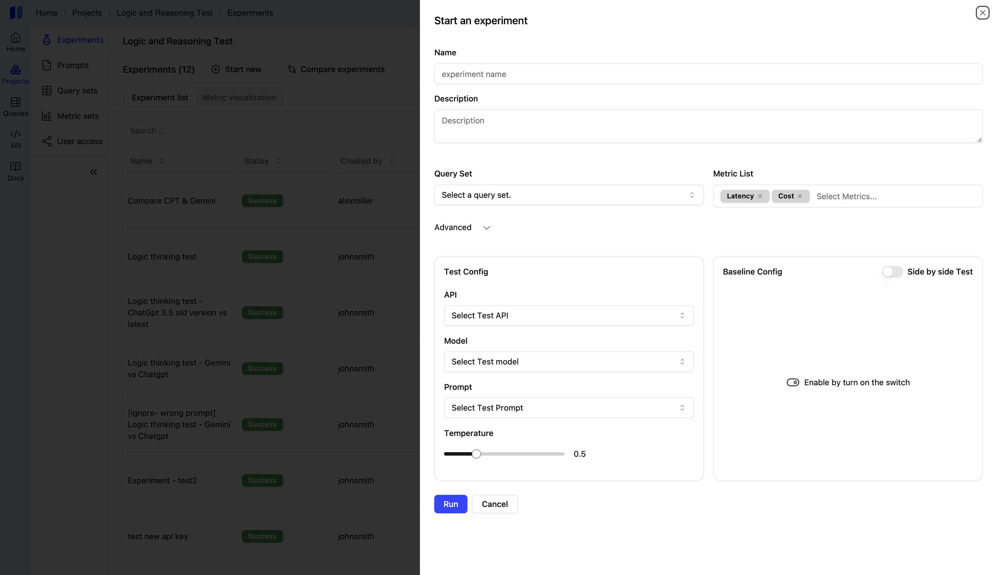Open Prompts in the project menu

(x=73, y=65)
